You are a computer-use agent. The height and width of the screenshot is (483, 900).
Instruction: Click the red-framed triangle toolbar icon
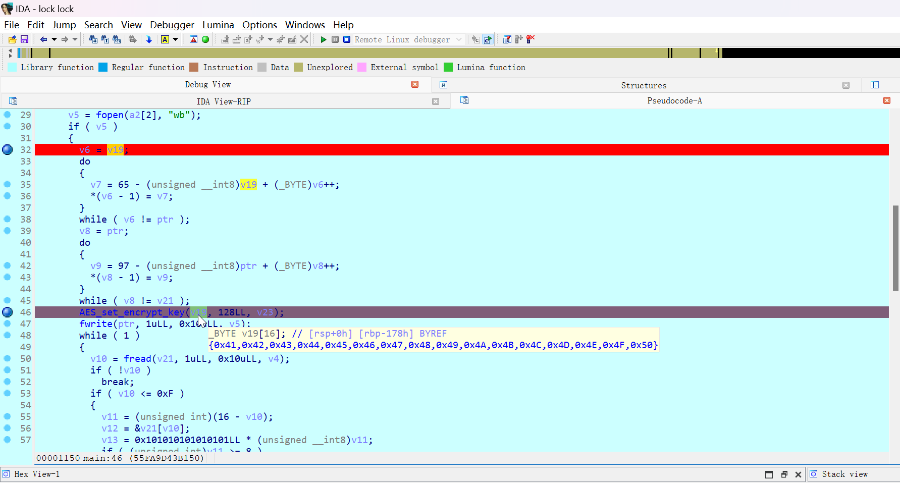pyautogui.click(x=193, y=39)
